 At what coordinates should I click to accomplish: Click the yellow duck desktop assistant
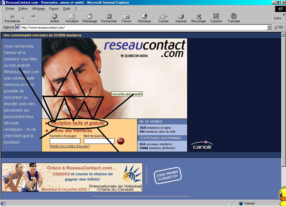pyautogui.click(x=283, y=196)
